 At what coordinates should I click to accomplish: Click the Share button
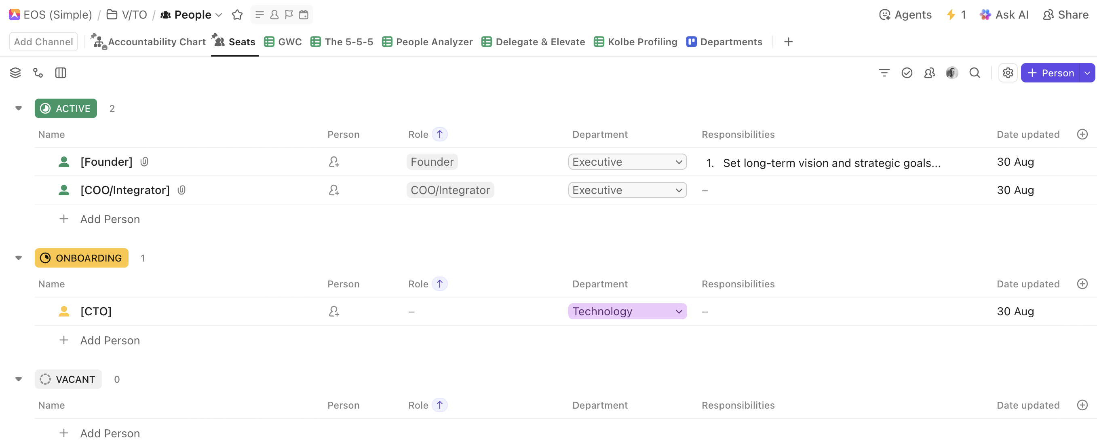click(x=1065, y=15)
